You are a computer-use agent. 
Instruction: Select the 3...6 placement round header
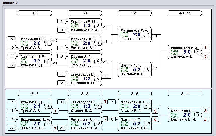135,94
